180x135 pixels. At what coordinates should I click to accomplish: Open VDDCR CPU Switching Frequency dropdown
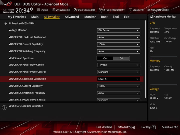coord(118,51)
